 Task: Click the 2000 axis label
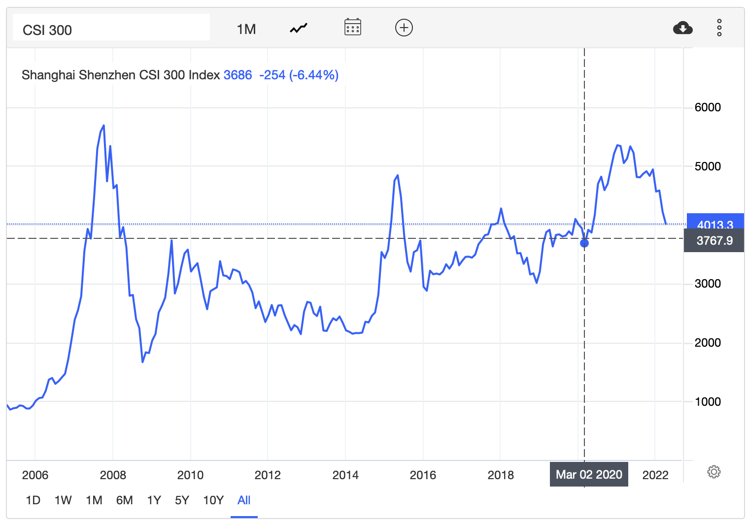tap(708, 343)
